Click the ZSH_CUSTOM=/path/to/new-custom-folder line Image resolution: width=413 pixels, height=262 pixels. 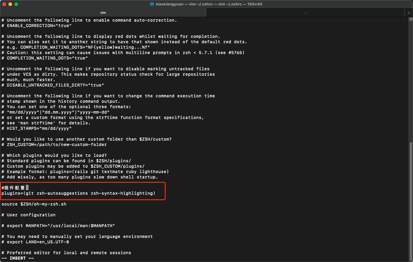tap(54, 145)
